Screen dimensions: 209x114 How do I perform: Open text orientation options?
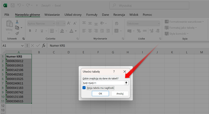coord(102,23)
